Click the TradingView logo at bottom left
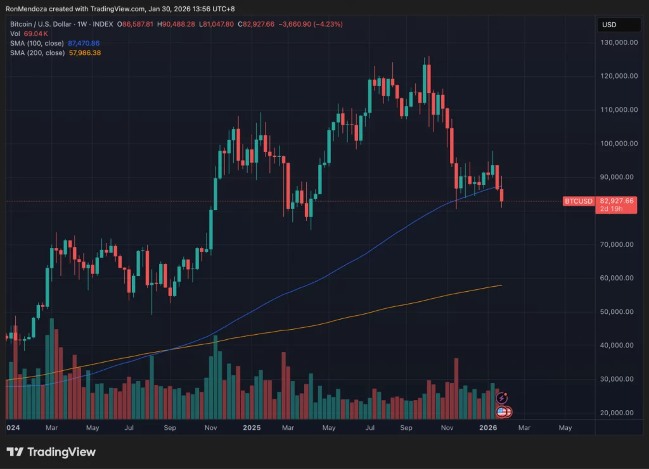The width and height of the screenshot is (649, 469). tap(51, 452)
